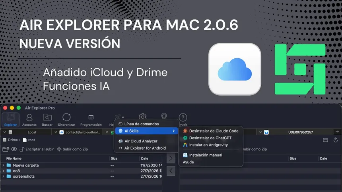Select the AI Skills menu entry
This screenshot has height=192, width=342.
pyautogui.click(x=146, y=131)
